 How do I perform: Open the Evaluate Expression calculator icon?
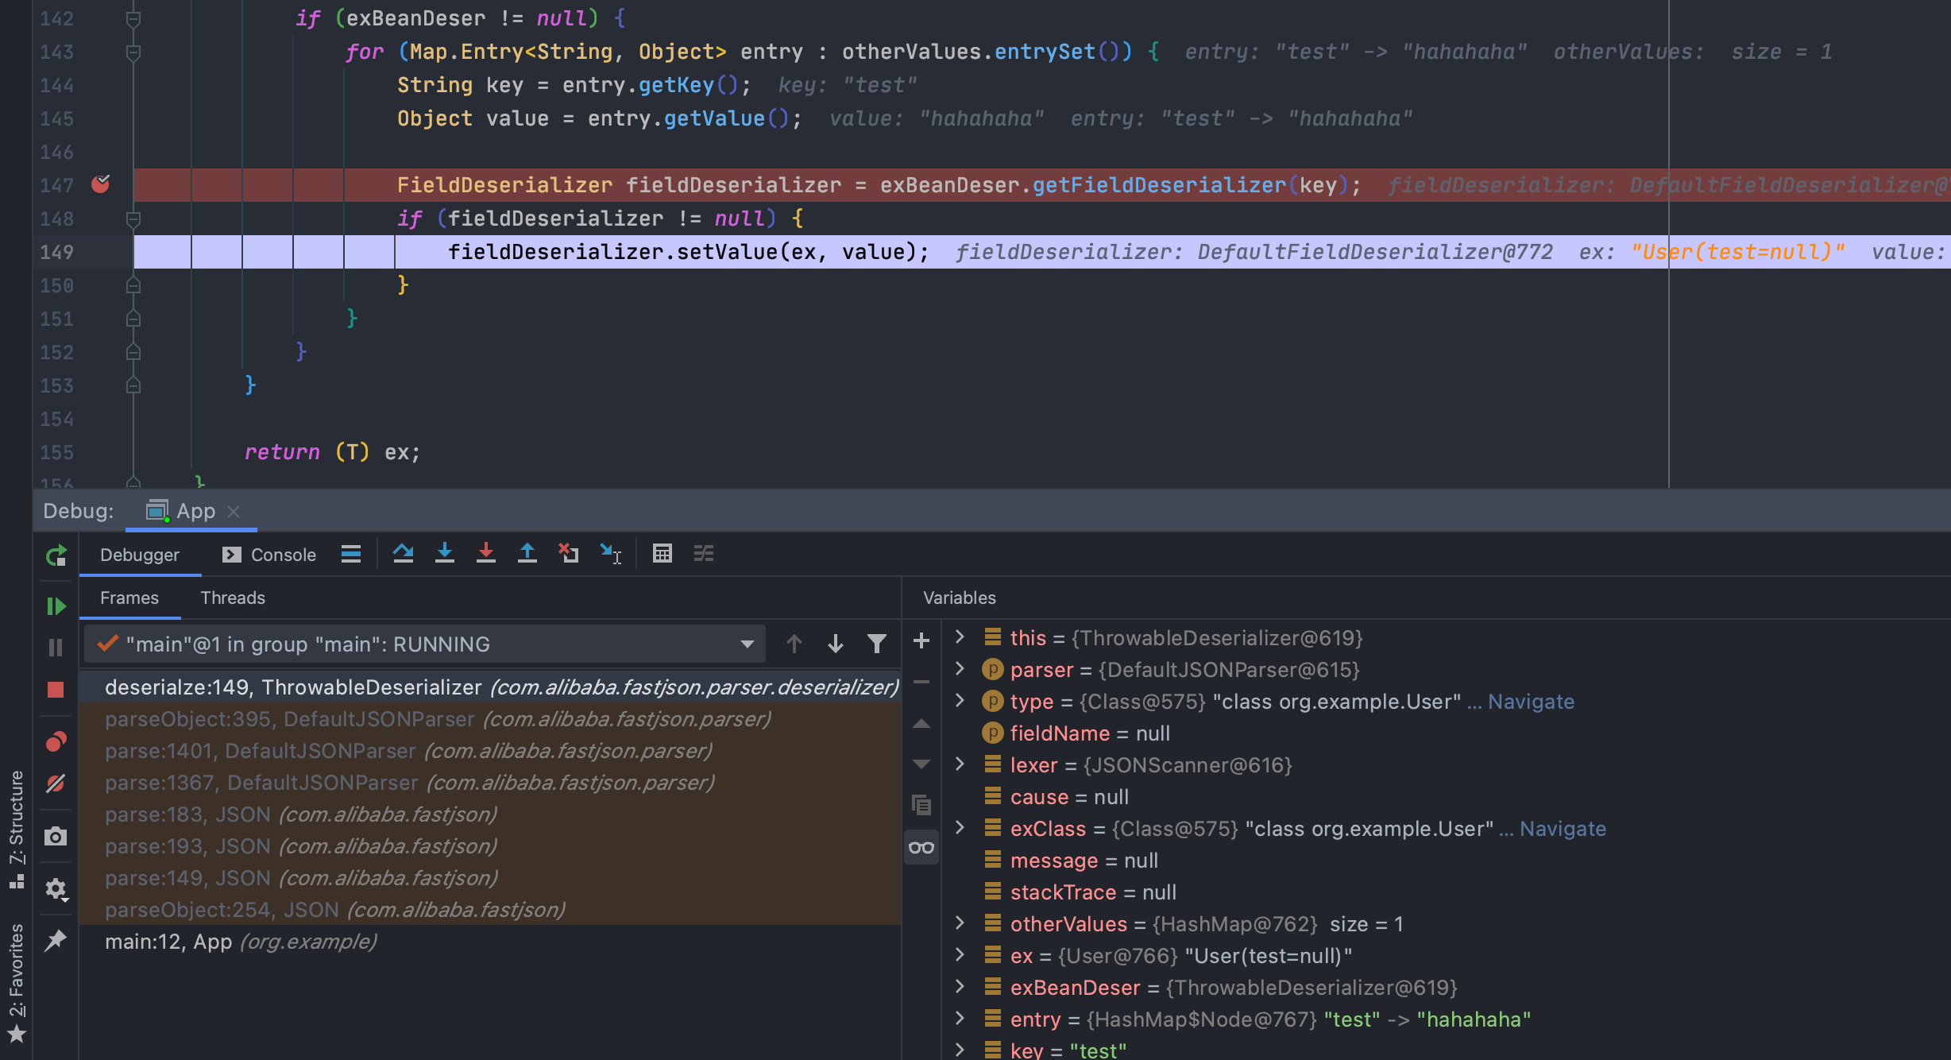tap(663, 553)
